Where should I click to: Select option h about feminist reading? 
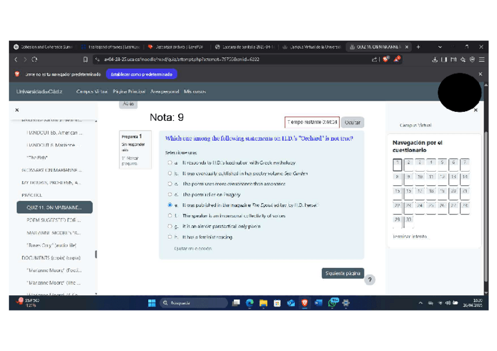click(170, 237)
